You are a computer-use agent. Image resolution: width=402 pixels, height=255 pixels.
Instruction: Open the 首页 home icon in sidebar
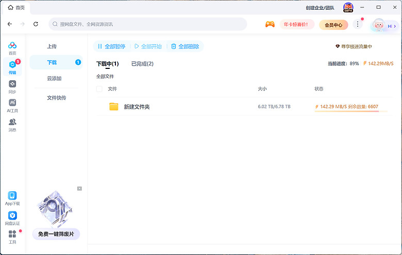pos(12,46)
